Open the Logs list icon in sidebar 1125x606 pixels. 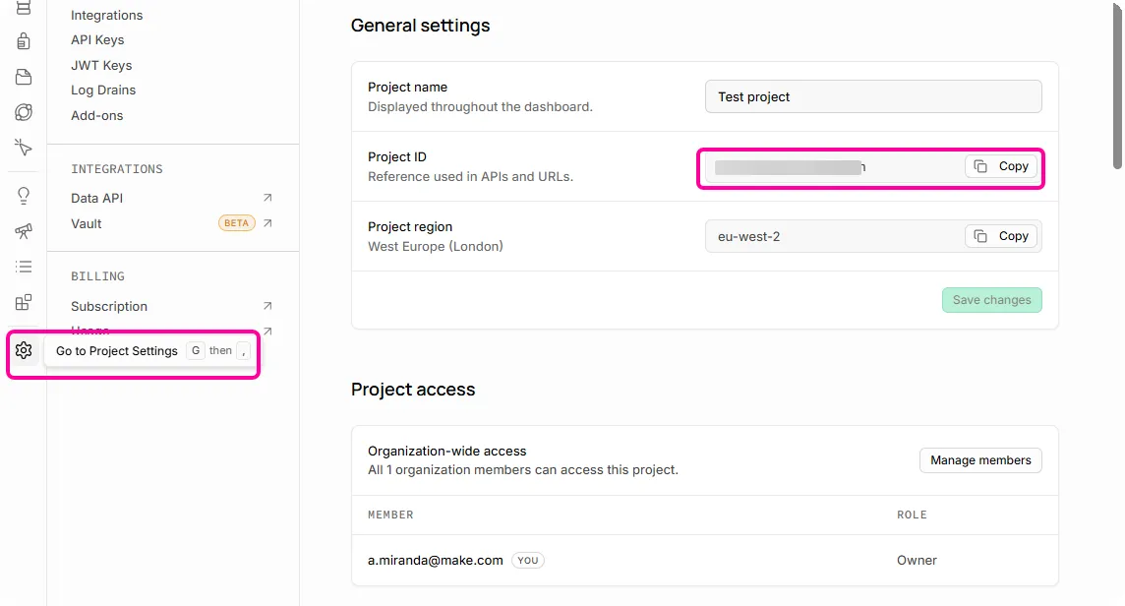[x=24, y=267]
